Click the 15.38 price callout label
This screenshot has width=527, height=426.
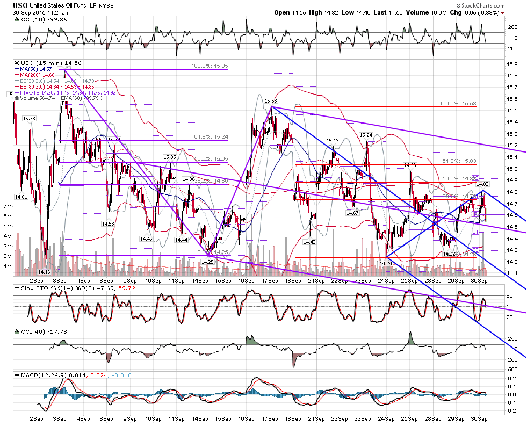tap(29, 119)
